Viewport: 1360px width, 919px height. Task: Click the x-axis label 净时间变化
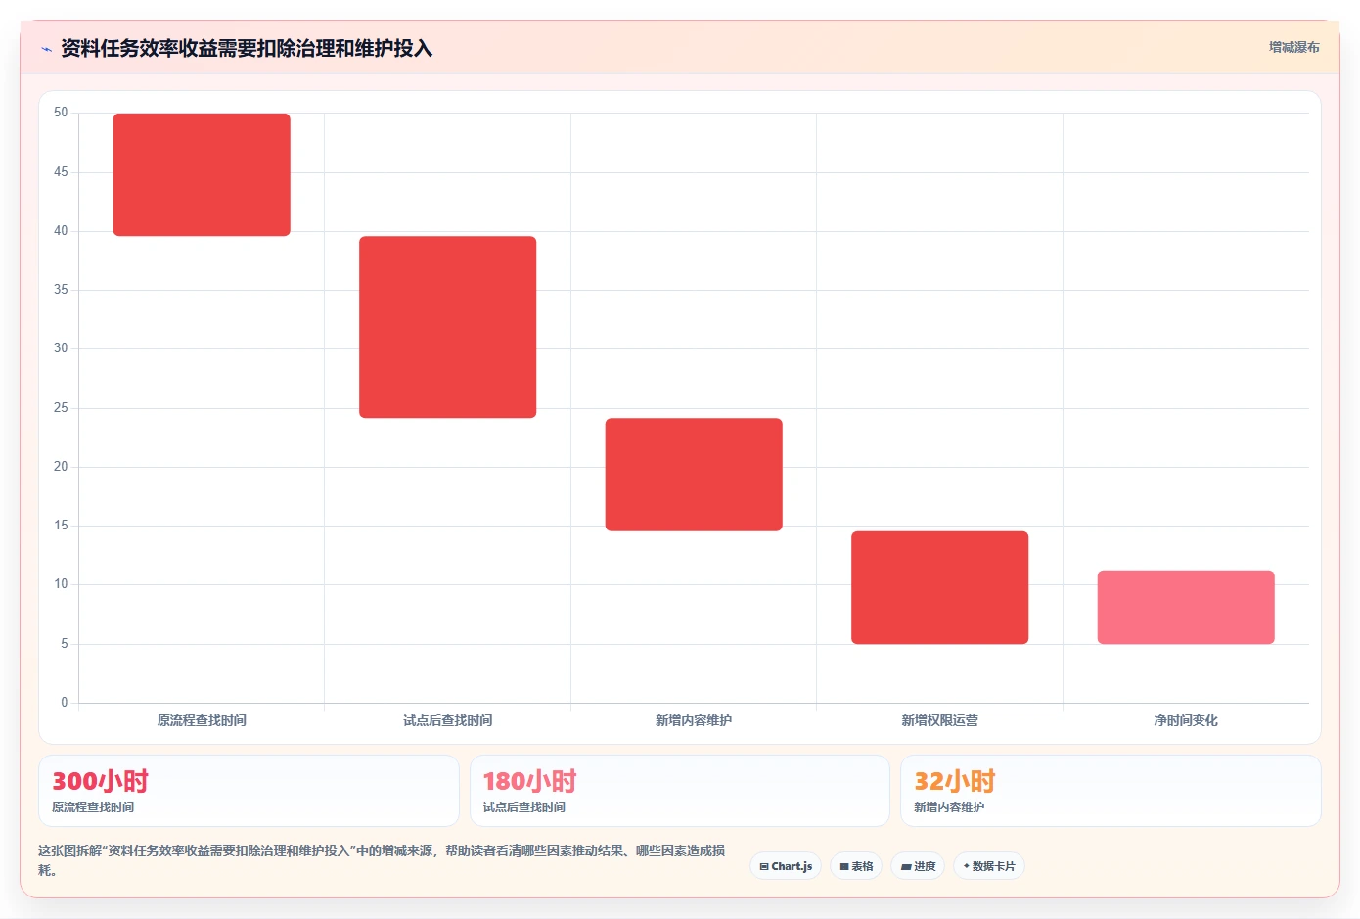pos(1186,720)
